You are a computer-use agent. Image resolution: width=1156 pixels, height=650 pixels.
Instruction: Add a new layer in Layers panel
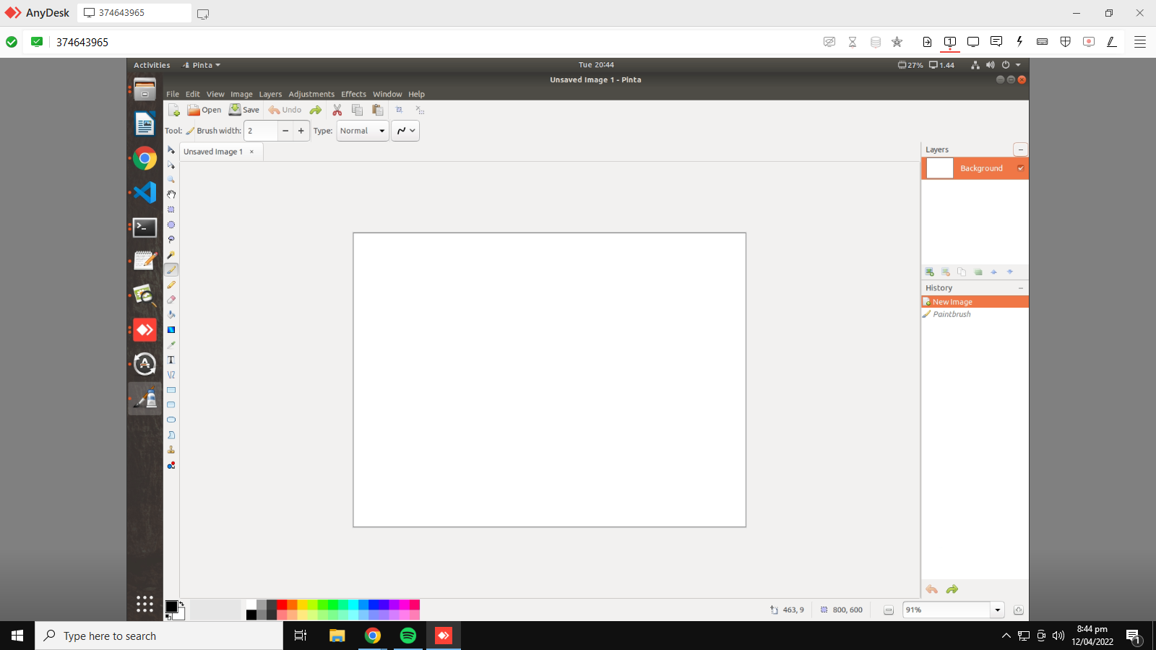point(930,272)
